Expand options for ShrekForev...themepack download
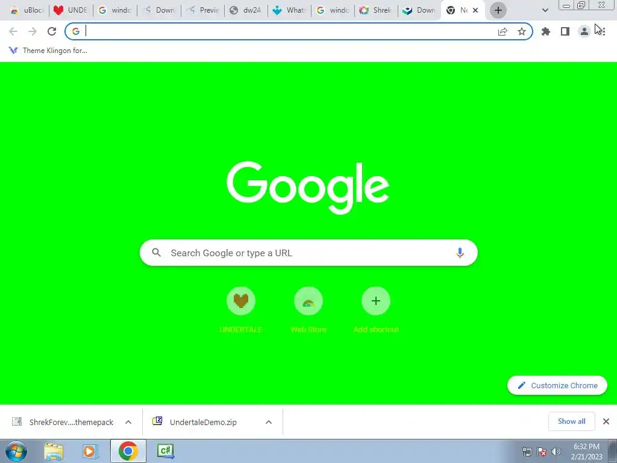 click(x=128, y=422)
